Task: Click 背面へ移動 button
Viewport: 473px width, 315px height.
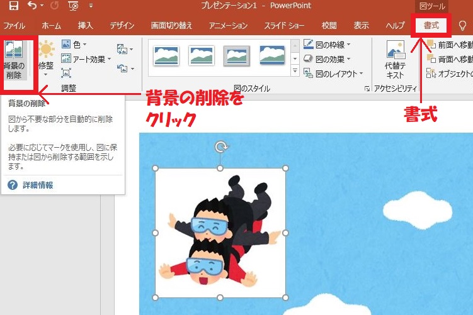Action: [450, 59]
